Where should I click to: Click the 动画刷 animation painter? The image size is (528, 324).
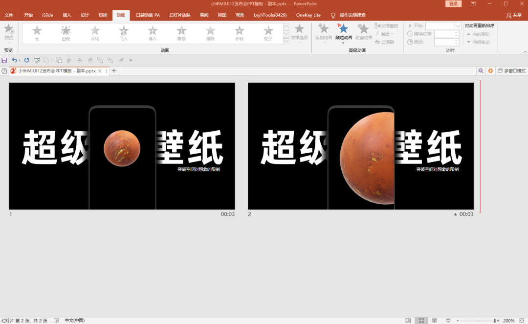pos(384,42)
